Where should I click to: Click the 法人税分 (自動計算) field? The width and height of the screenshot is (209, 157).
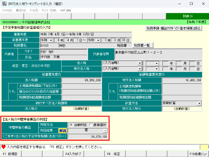click(x=81, y=109)
